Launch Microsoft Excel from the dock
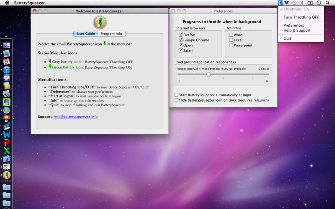Screen dimensions: 335x209 pyautogui.click(x=7, y=150)
